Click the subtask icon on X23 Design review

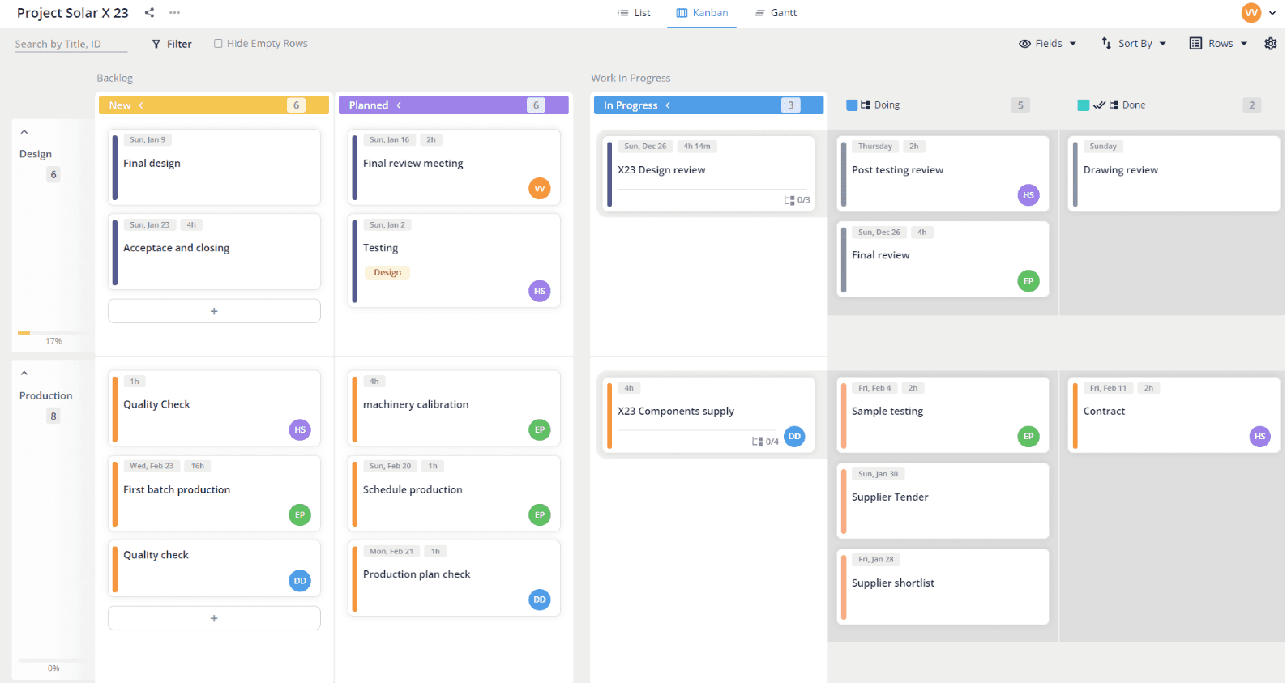(x=789, y=200)
